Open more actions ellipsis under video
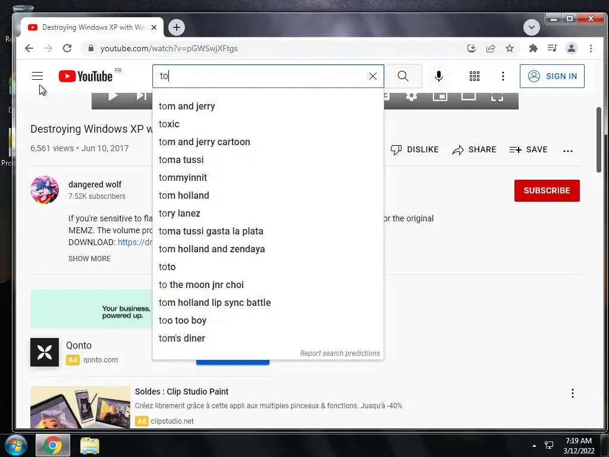The width and height of the screenshot is (609, 457). click(568, 151)
